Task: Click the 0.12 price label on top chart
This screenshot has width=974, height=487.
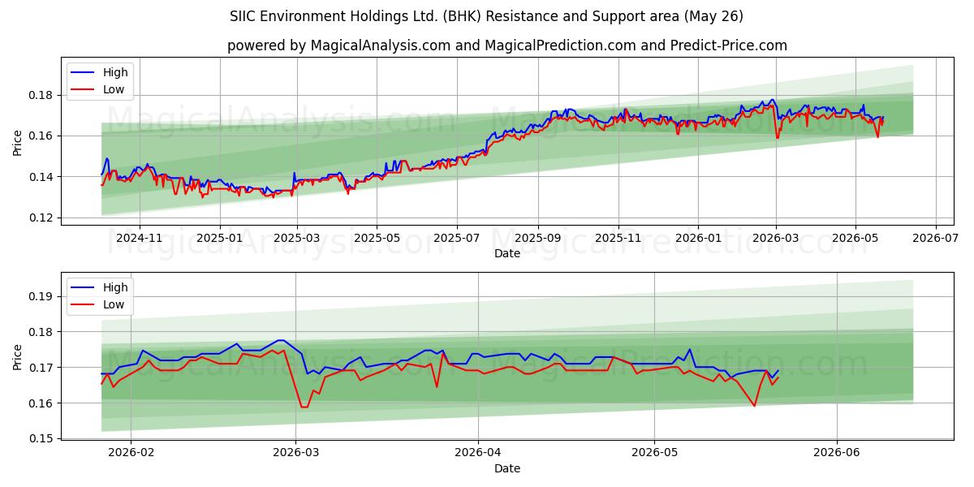Action: [41, 218]
